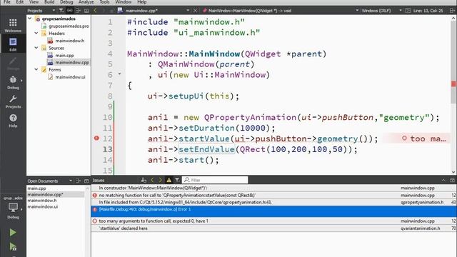The width and height of the screenshot is (457, 257).
Task: Open the Debug mode with bug icon
Action: 13,82
